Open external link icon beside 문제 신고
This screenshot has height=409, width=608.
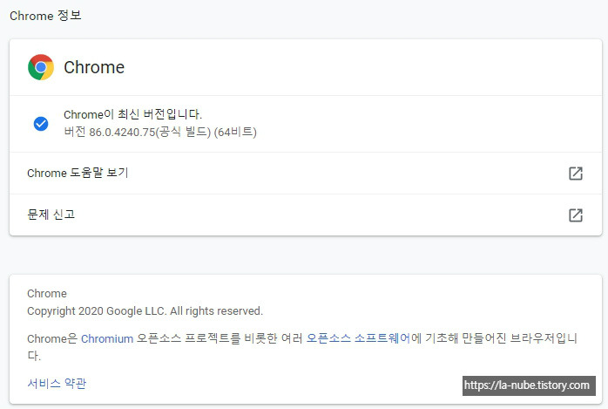pyautogui.click(x=576, y=215)
